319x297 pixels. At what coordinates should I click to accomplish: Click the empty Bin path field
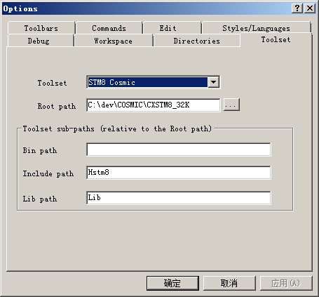pyautogui.click(x=179, y=150)
